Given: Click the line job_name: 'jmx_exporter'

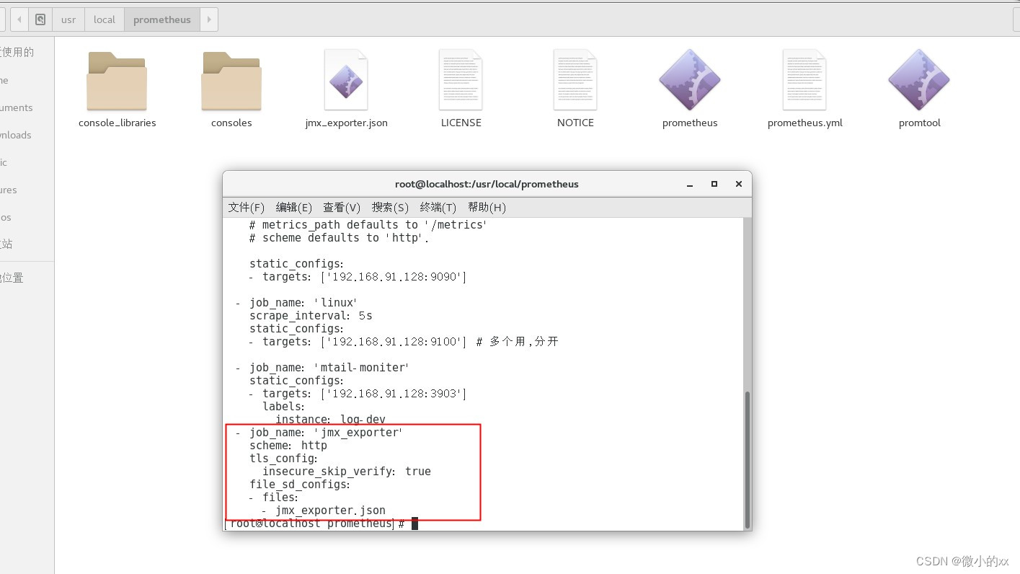Looking at the screenshot, I should (x=319, y=433).
